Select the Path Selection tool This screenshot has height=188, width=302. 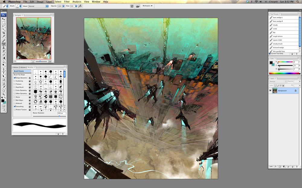(3, 76)
